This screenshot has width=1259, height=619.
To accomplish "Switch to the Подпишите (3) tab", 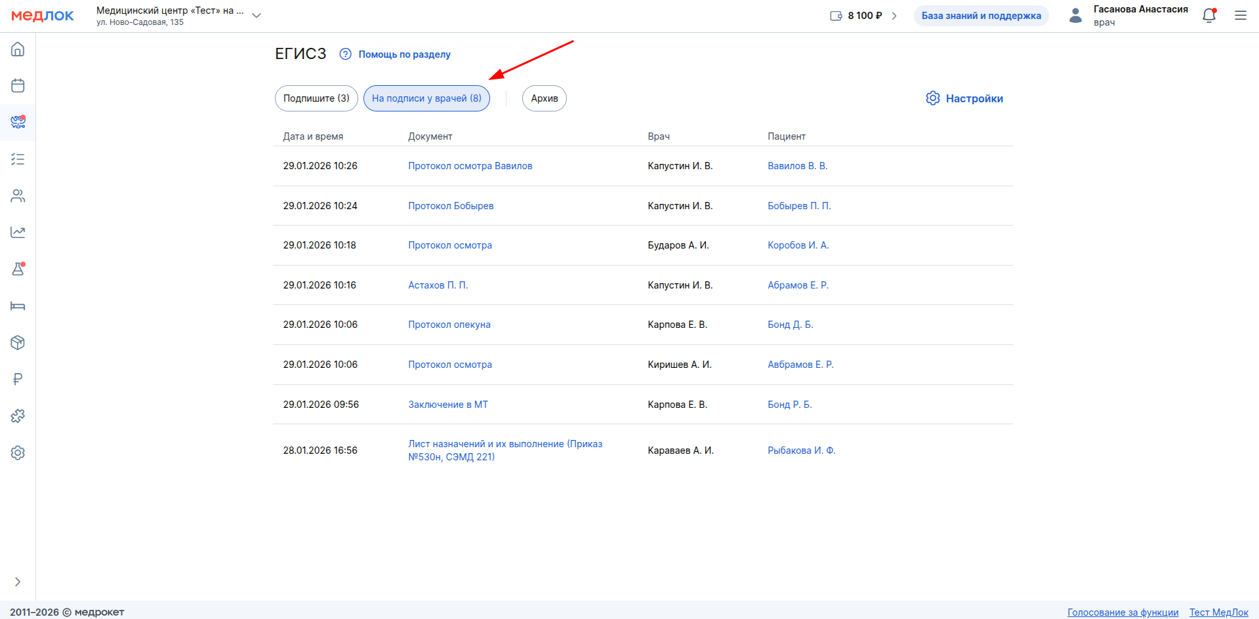I will [316, 98].
